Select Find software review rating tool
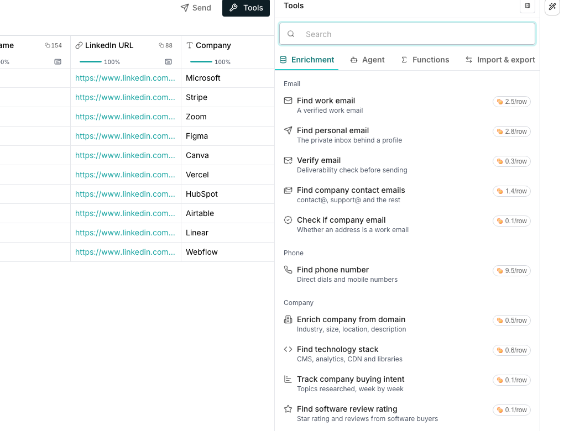The image size is (564, 431). tap(407, 413)
